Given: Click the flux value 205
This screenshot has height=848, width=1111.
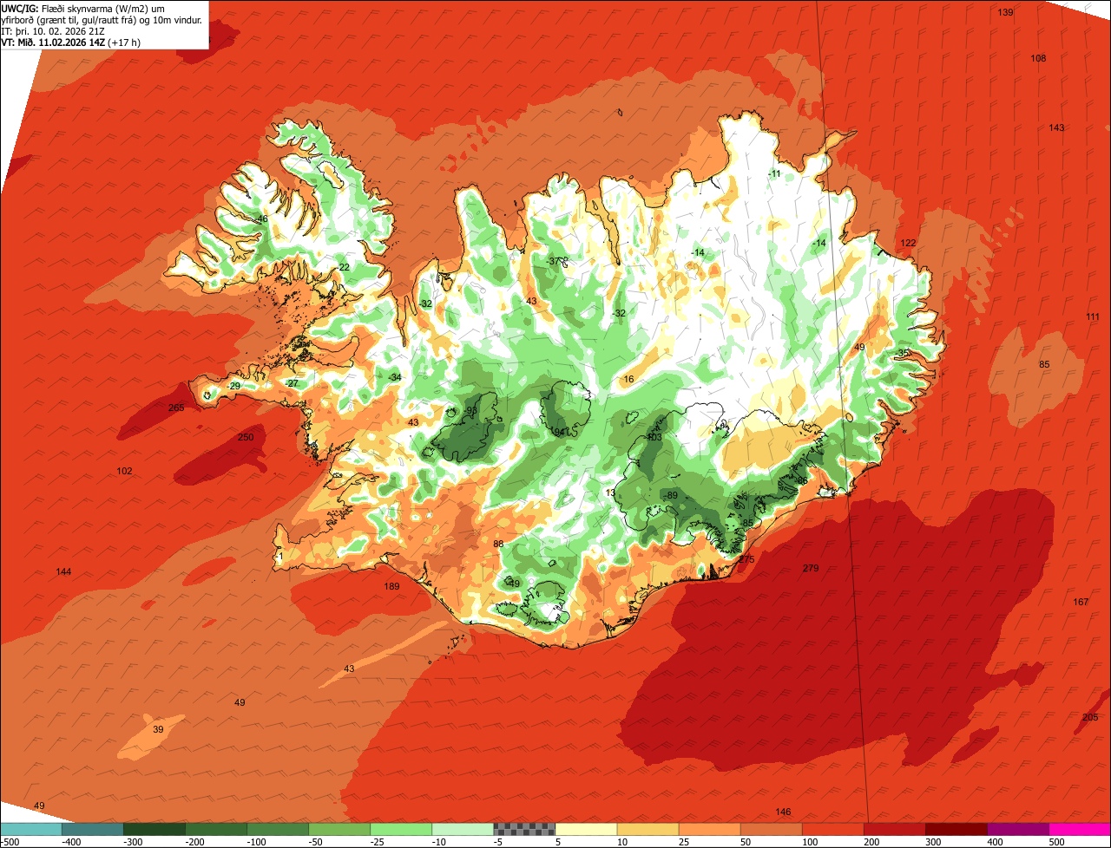Looking at the screenshot, I should point(1090,717).
